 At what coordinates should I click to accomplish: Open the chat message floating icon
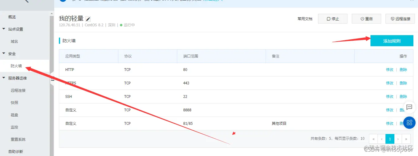click(409, 107)
